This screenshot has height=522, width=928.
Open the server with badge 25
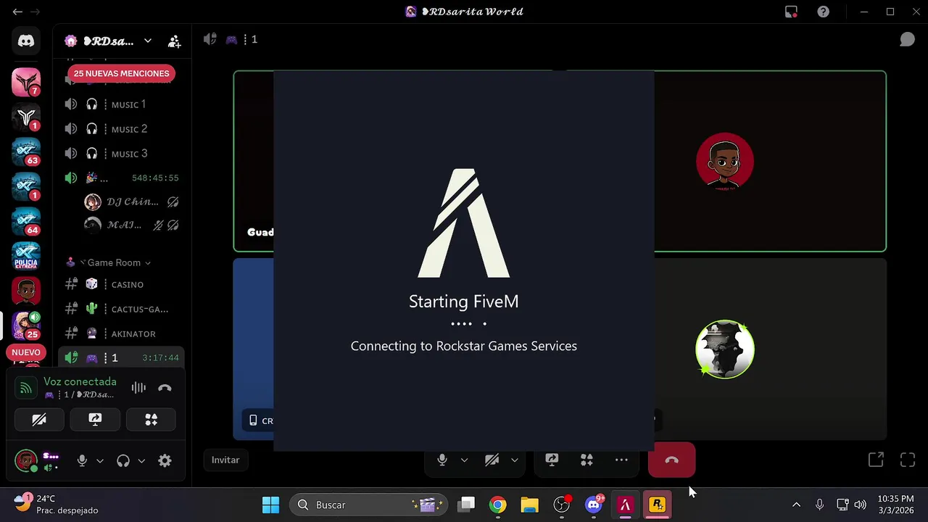coord(26,326)
